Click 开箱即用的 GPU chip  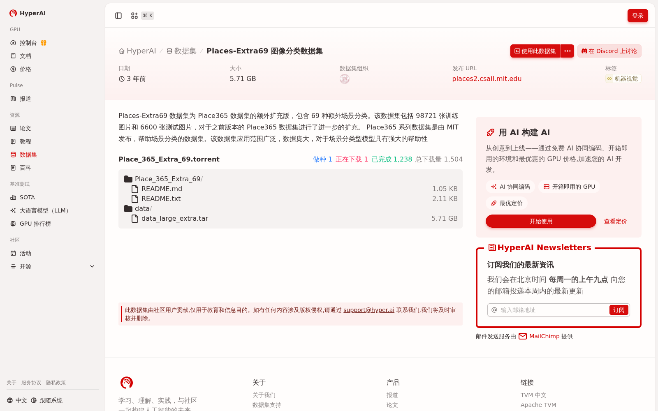pyautogui.click(x=569, y=187)
